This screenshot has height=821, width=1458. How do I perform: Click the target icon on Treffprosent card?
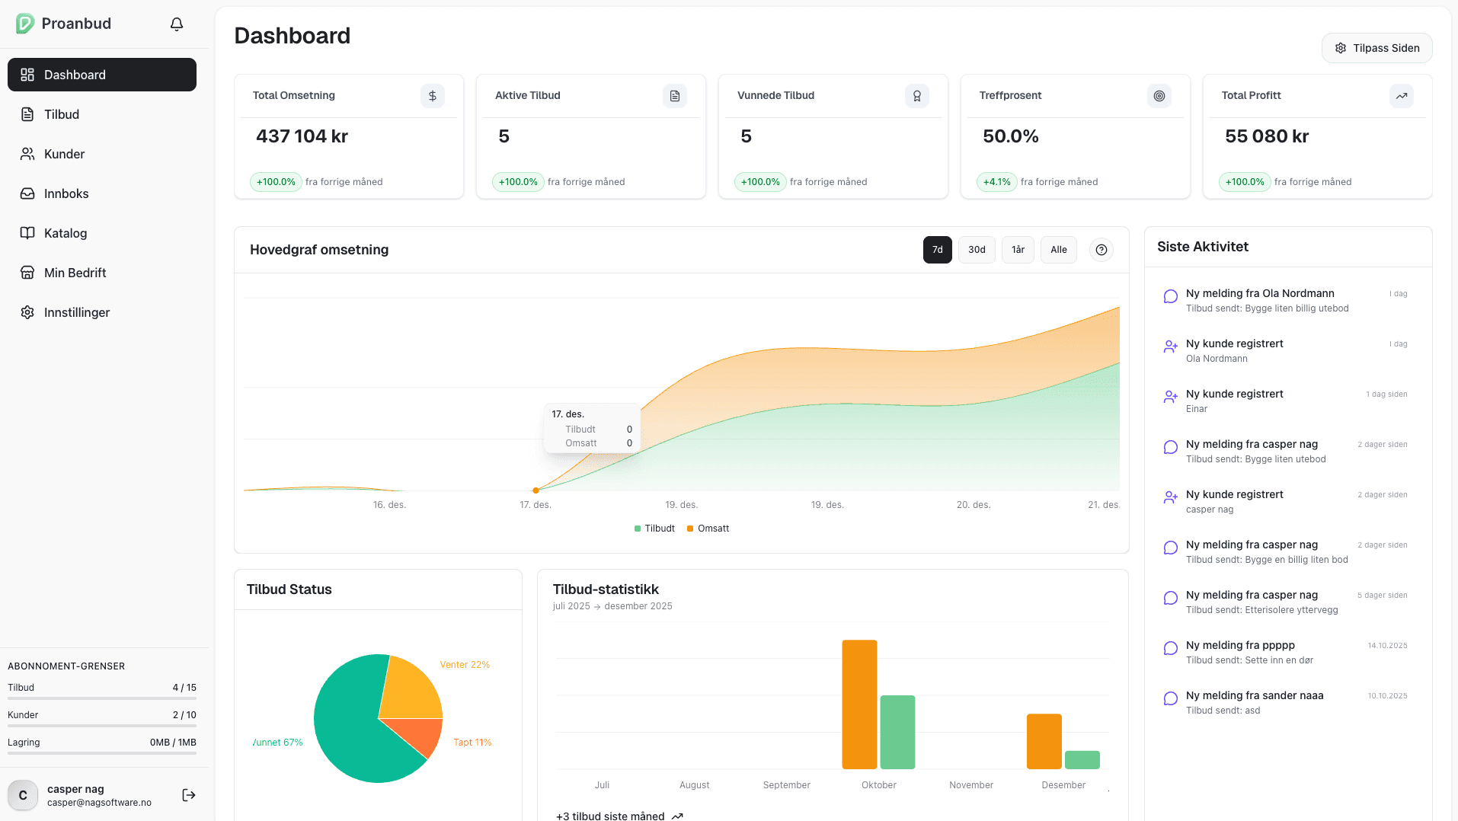pyautogui.click(x=1159, y=96)
